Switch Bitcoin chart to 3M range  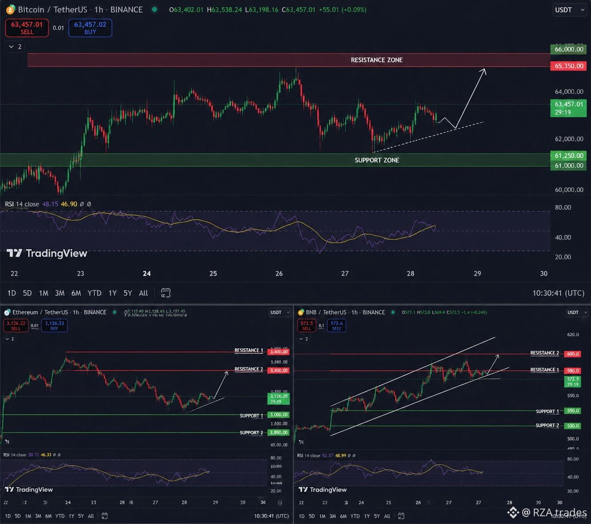pos(59,293)
